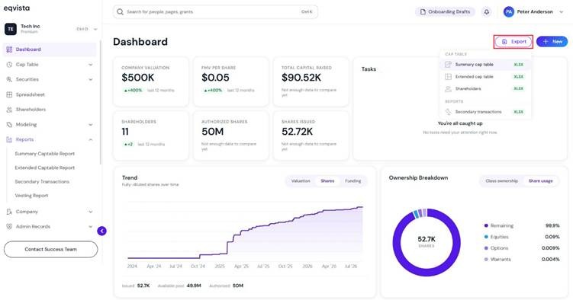The width and height of the screenshot is (573, 300).
Task: Open Extended Captable Report
Action: tap(44, 168)
